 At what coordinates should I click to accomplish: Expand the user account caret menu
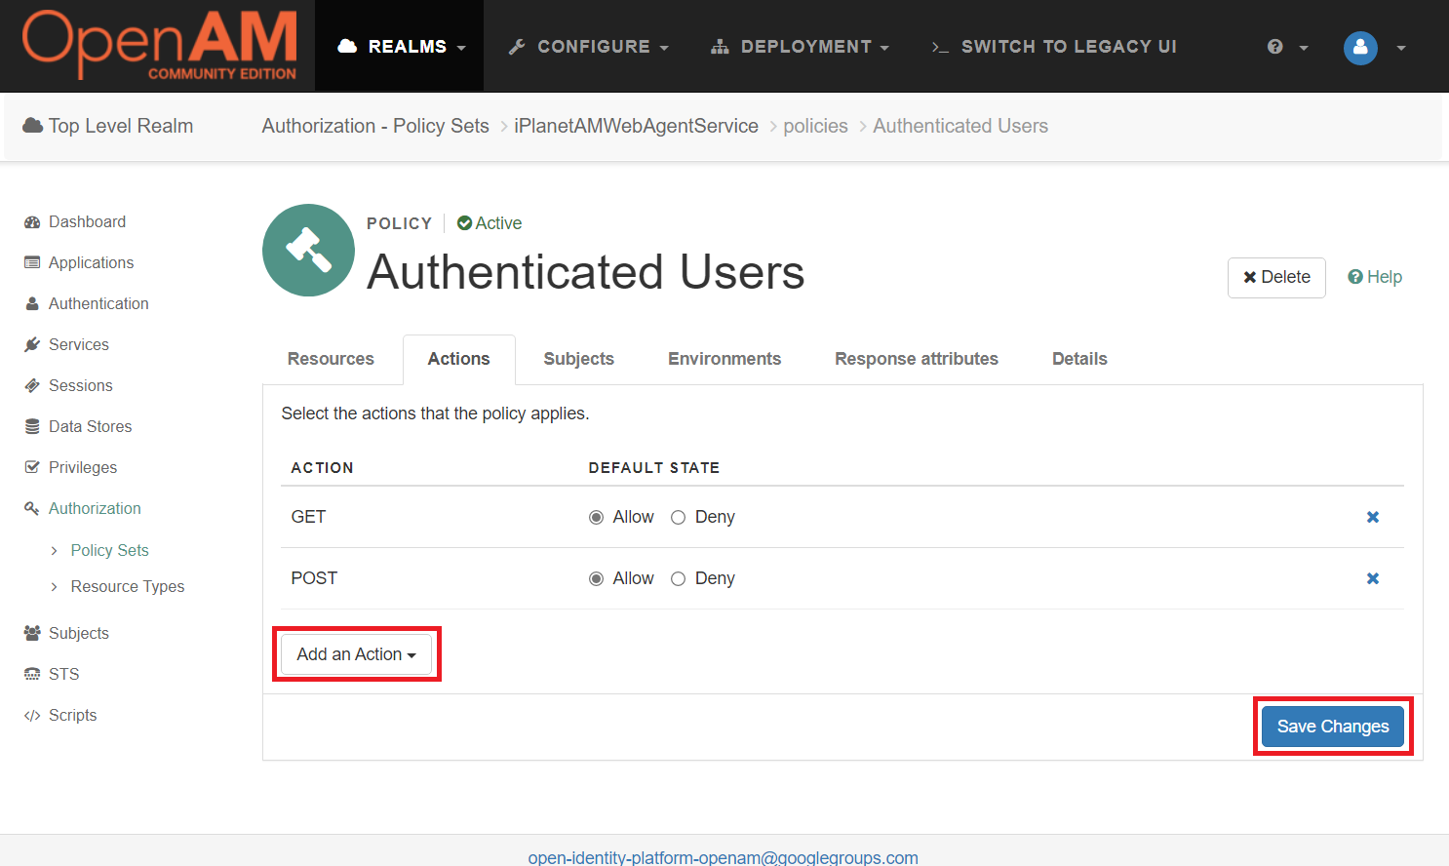(1401, 48)
